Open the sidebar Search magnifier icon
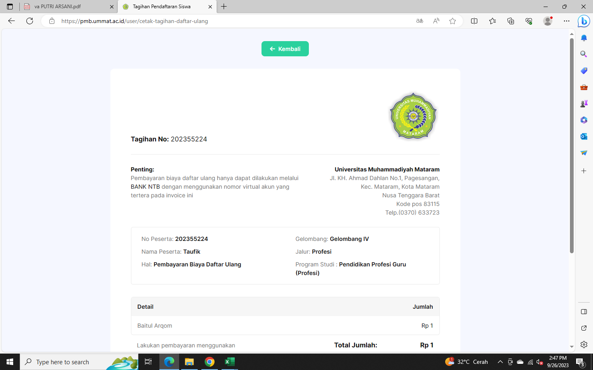 point(584,54)
